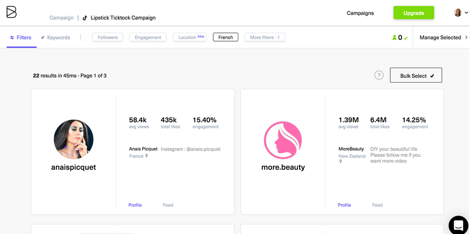Click 14.25% engagement value
The width and height of the screenshot is (469, 234).
click(x=414, y=120)
